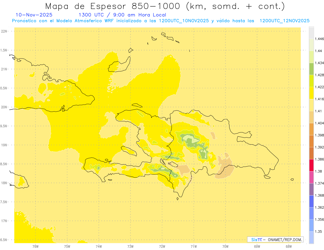The height and width of the screenshot is (250, 324).
Task: Click the legend value 1.416
Action: point(319,99)
